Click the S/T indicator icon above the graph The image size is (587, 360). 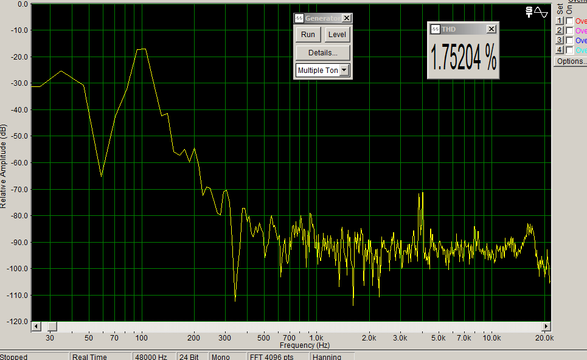pos(529,12)
